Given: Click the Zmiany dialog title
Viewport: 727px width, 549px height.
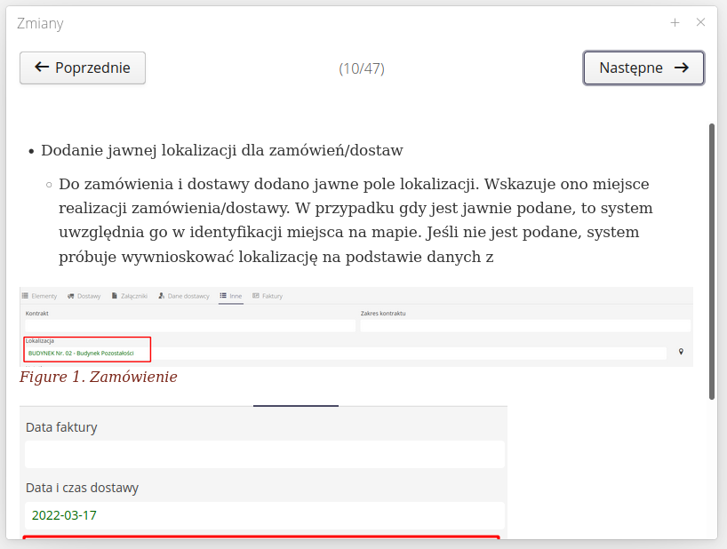Looking at the screenshot, I should point(40,24).
